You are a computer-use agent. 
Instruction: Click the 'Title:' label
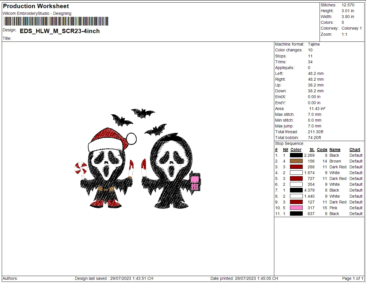coord(7,38)
